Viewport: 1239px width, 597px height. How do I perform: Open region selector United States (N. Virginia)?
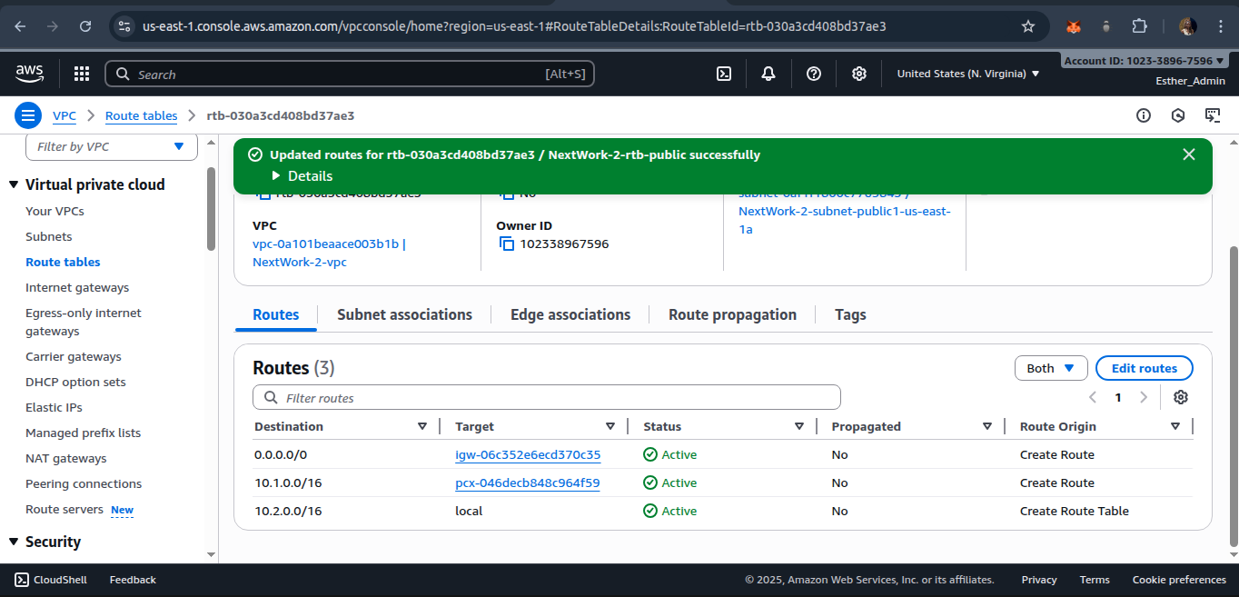point(968,74)
